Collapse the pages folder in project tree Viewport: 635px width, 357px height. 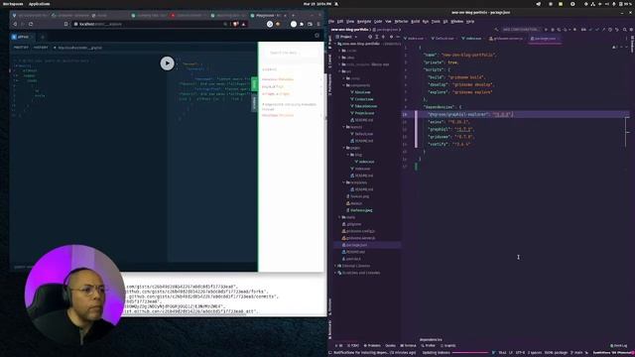click(344, 148)
